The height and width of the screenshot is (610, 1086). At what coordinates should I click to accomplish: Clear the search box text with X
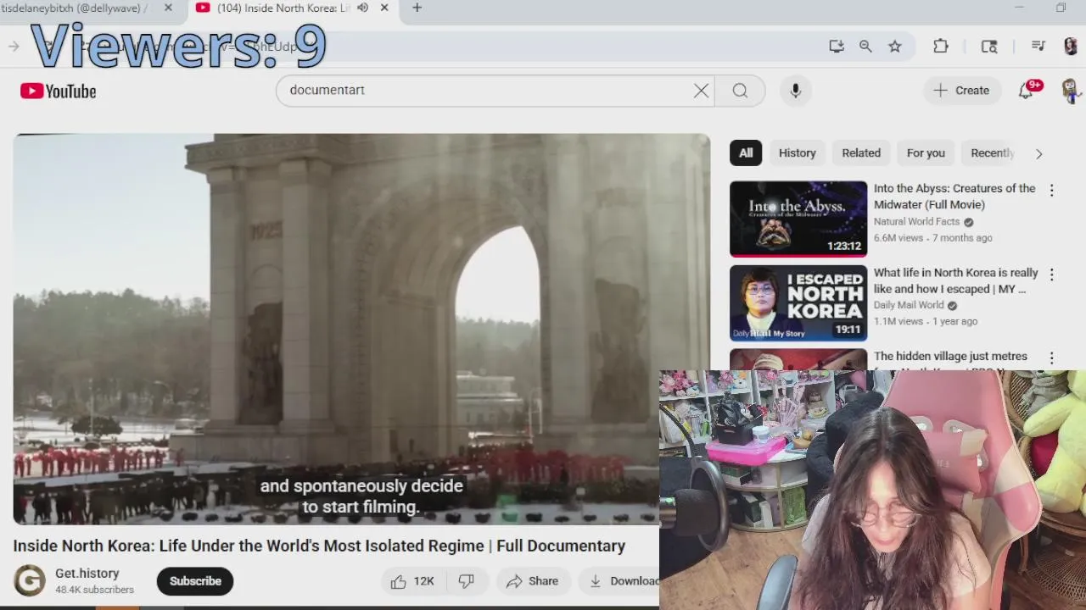(x=701, y=91)
